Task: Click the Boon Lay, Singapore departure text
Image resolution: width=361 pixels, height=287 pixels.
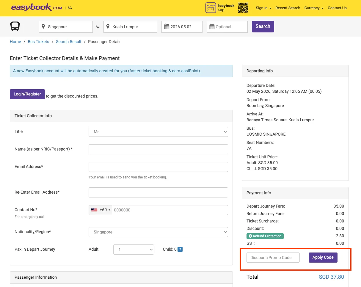Action: coord(265,106)
